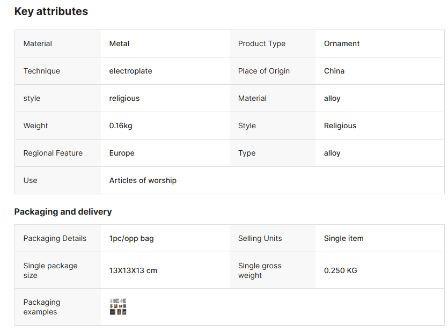Select the Single item selling units value
Image resolution: width=448 pixels, height=330 pixels.
coord(343,238)
